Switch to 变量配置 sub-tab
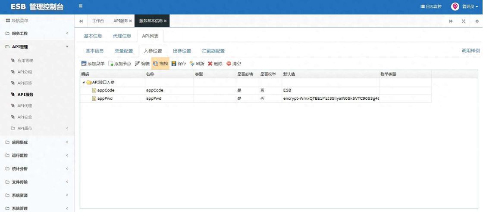The width and height of the screenshot is (483, 212). (x=124, y=51)
